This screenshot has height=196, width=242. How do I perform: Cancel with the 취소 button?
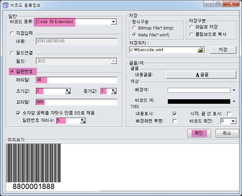227,133
